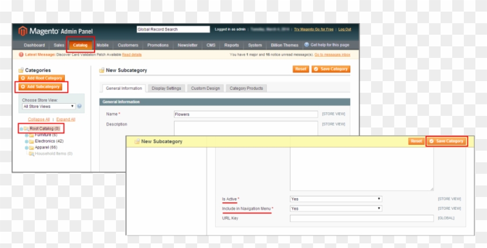Image resolution: width=487 pixels, height=248 pixels.
Task: Select the Furniture category in tree
Action: click(46, 135)
